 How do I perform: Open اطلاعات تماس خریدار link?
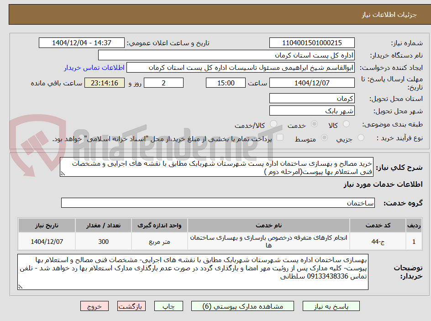click(x=94, y=68)
